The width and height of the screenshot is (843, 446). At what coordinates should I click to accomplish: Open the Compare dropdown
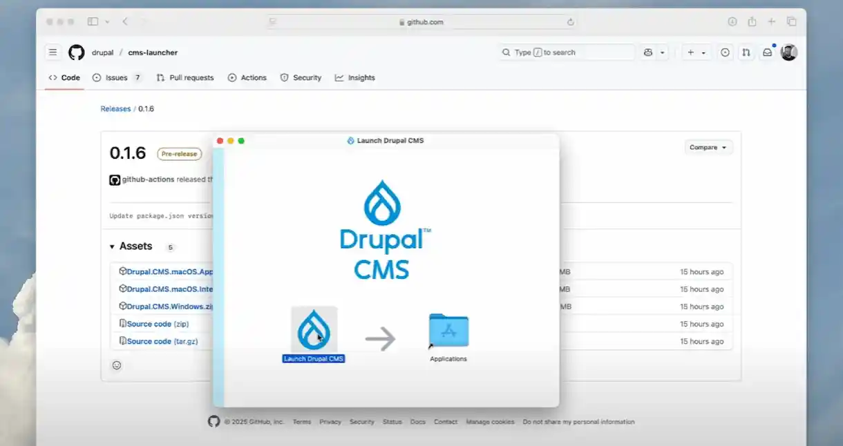708,147
